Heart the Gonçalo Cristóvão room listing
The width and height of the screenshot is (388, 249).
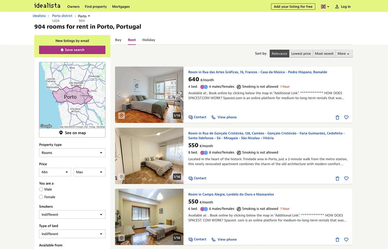tap(346, 179)
